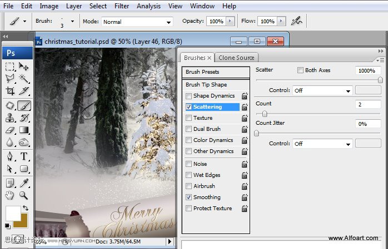
Task: Collapse the Brushes panel to icons
Action: [381, 51]
